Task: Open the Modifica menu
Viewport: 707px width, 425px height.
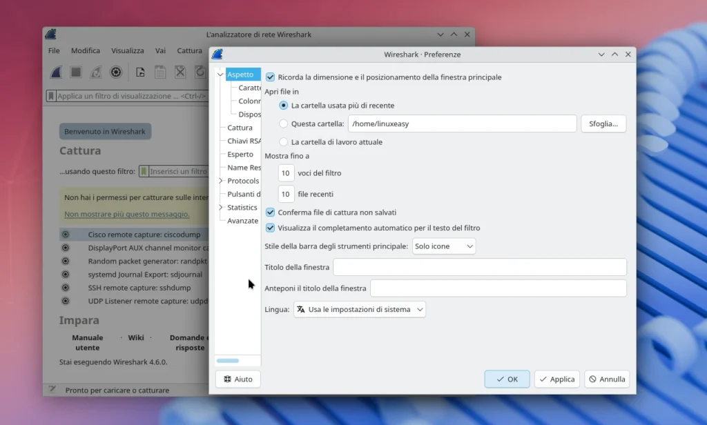Action: click(85, 50)
